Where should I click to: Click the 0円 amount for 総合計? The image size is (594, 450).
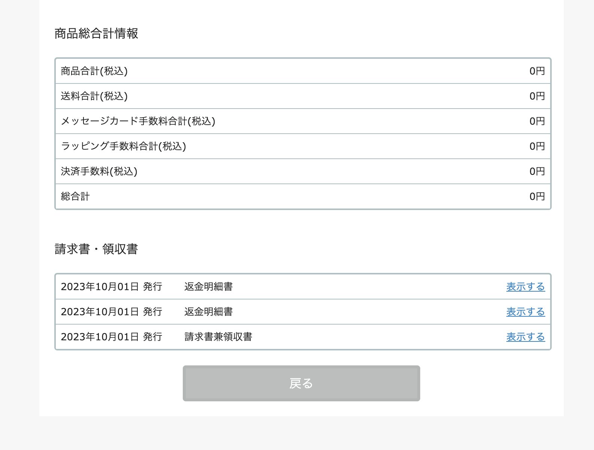coord(537,197)
